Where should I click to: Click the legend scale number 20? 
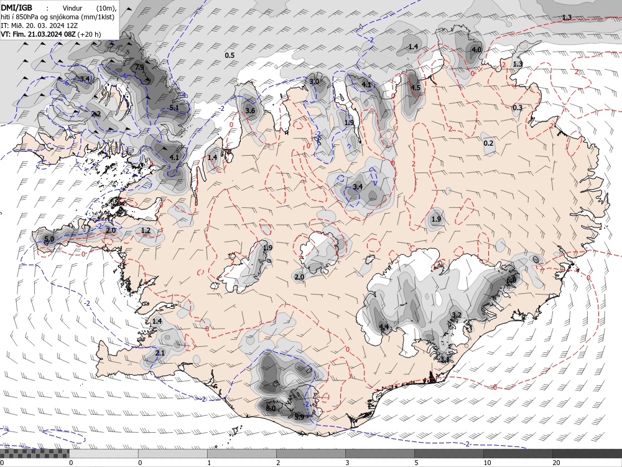coord(556,463)
